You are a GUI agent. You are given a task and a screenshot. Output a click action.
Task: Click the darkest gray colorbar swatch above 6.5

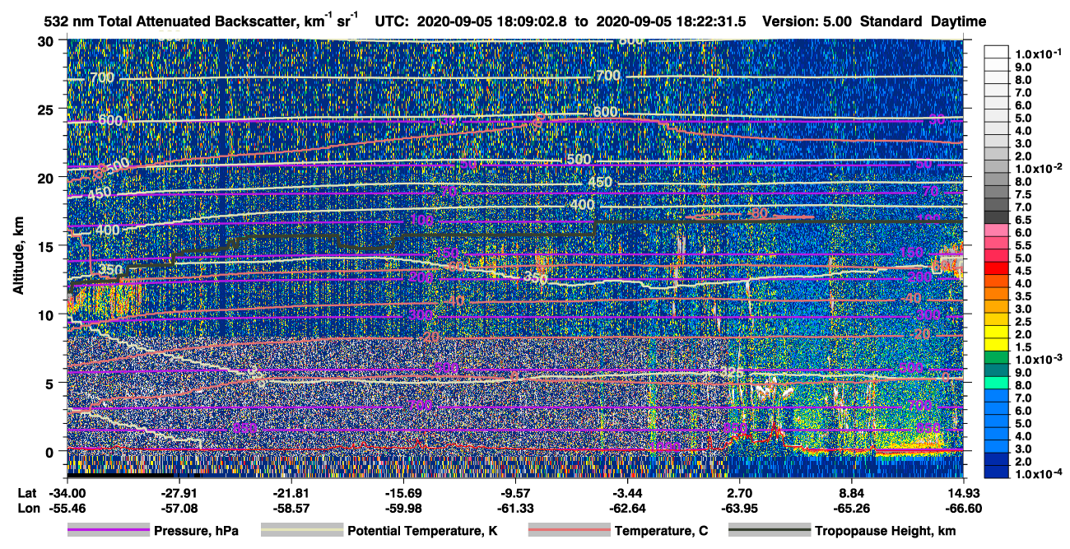997,216
